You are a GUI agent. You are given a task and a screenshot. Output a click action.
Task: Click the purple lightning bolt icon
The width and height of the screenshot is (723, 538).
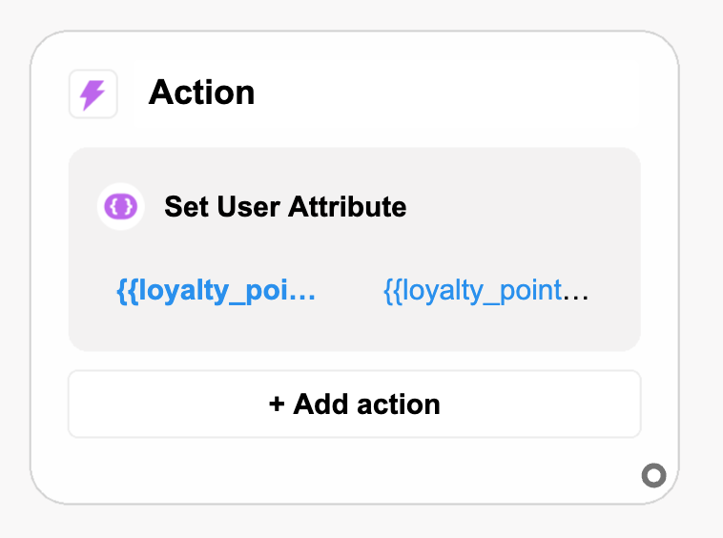coord(93,95)
